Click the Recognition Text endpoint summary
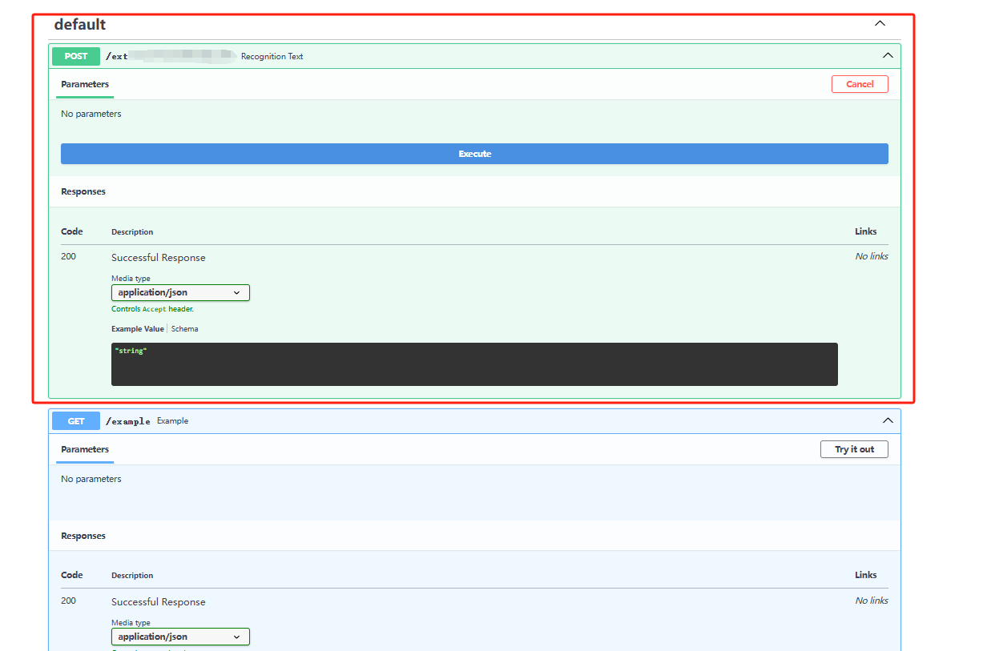 click(x=272, y=57)
